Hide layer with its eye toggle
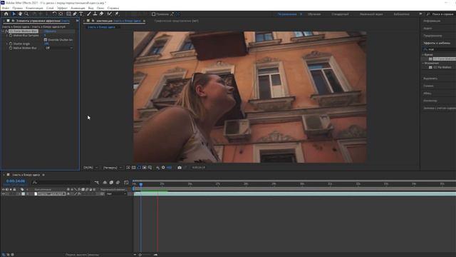This screenshot has height=257, width=456. point(3,193)
